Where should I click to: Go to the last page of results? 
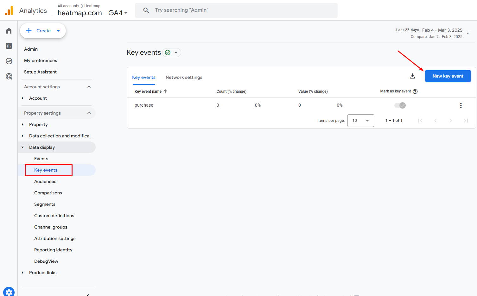pyautogui.click(x=466, y=121)
